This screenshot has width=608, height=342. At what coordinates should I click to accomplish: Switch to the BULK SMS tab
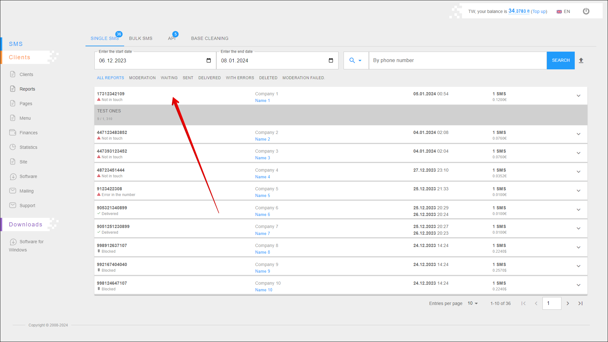(x=141, y=38)
